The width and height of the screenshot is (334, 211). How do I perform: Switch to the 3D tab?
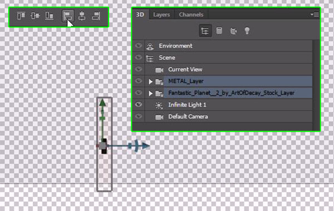point(140,15)
